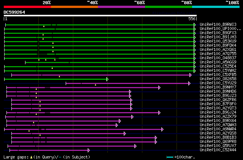Click the green arrowhead ending the Q53KU9 alignment
The image size is (243, 160).
(195, 41)
